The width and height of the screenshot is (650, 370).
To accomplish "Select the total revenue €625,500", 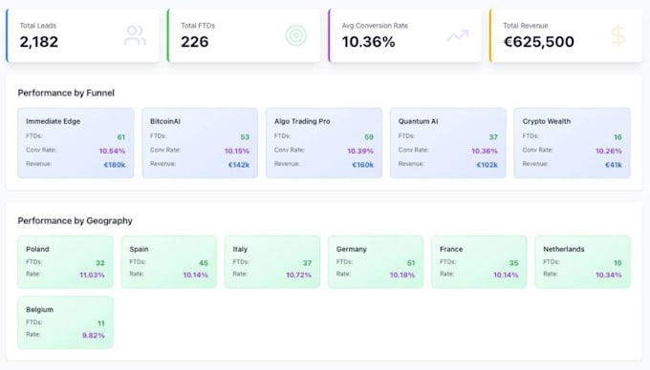I will (539, 42).
